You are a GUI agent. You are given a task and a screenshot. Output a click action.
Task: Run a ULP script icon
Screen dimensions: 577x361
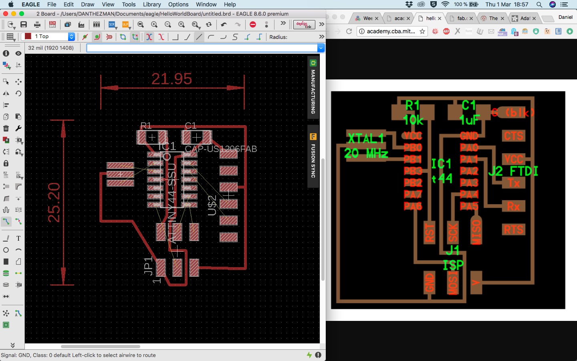point(126,24)
